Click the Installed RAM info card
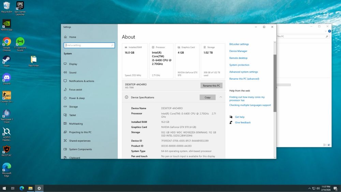Viewport: 341px width, 192px height. pyautogui.click(x=135, y=61)
